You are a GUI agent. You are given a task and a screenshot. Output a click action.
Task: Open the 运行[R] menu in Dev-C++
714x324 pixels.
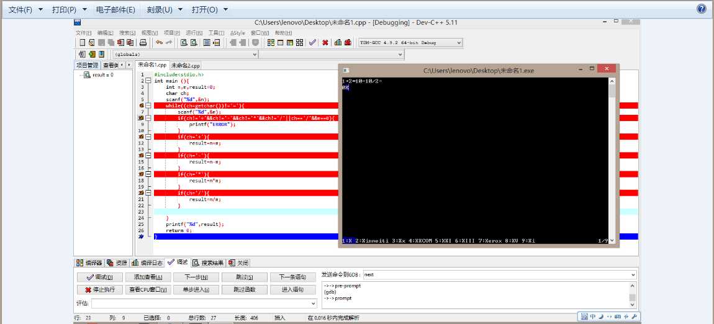(x=194, y=33)
